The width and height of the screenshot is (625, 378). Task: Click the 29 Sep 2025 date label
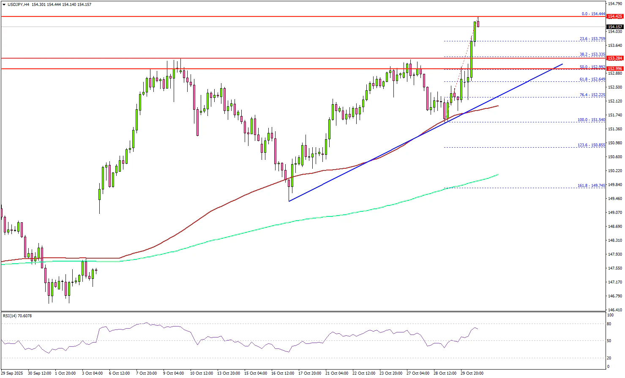pos(12,373)
